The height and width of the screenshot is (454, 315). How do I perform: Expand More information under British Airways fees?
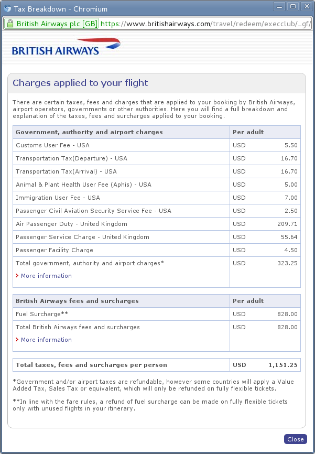[x=46, y=340]
